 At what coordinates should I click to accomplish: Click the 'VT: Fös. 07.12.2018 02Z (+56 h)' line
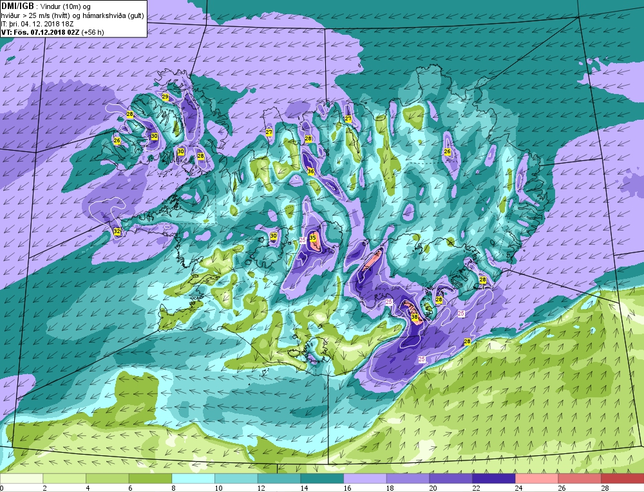pos(53,32)
